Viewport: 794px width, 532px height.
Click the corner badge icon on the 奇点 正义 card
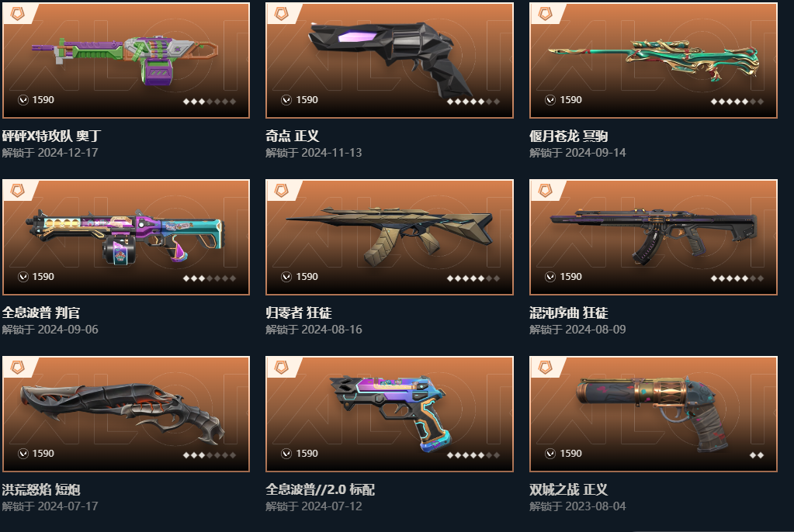[282, 14]
